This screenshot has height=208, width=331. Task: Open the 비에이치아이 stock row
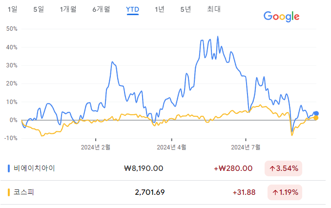click(x=163, y=168)
